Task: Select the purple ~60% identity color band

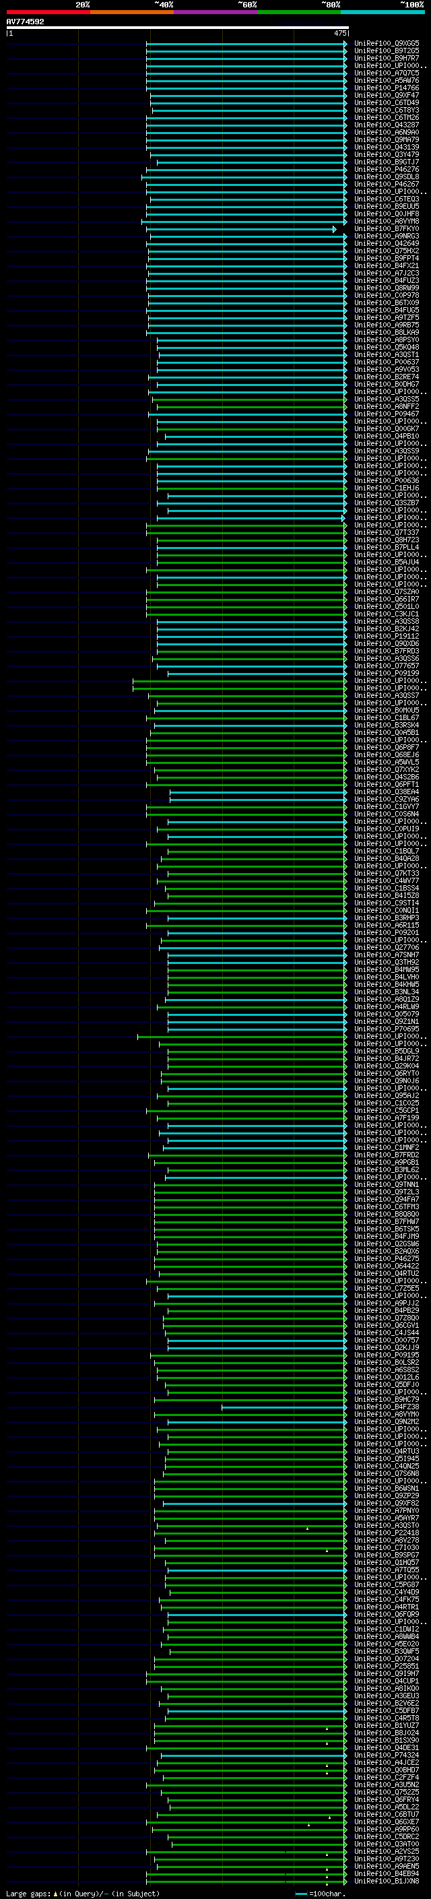Action: pyautogui.click(x=216, y=12)
